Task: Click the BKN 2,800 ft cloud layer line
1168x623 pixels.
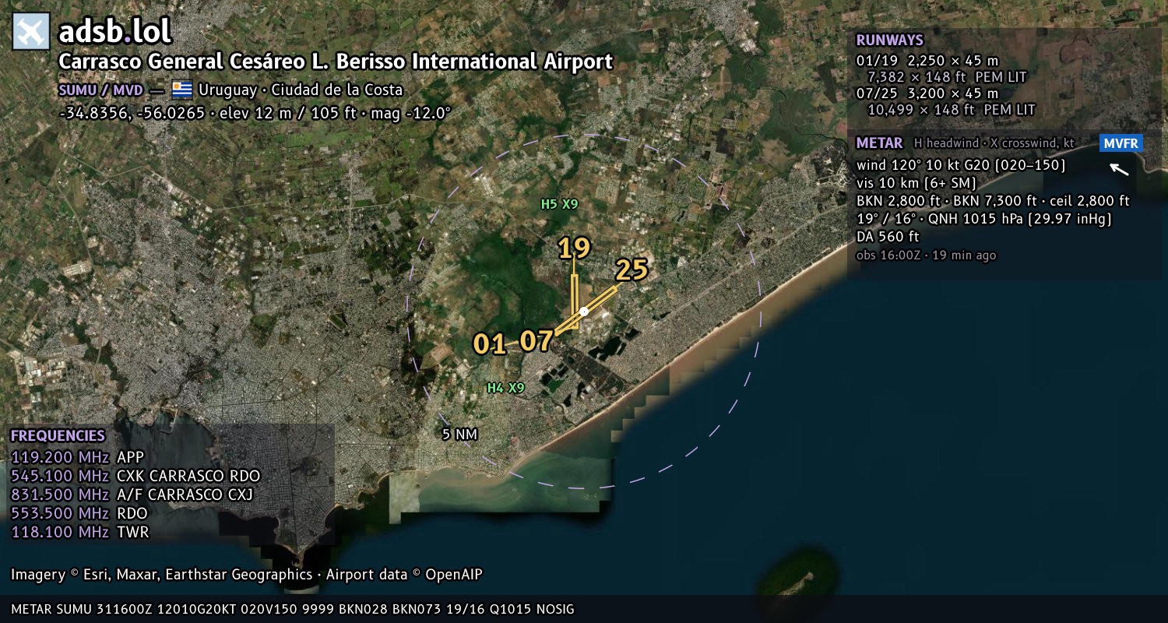Action: click(993, 201)
